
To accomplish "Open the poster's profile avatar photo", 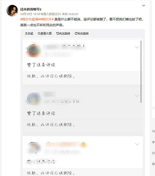I will (12, 11).
